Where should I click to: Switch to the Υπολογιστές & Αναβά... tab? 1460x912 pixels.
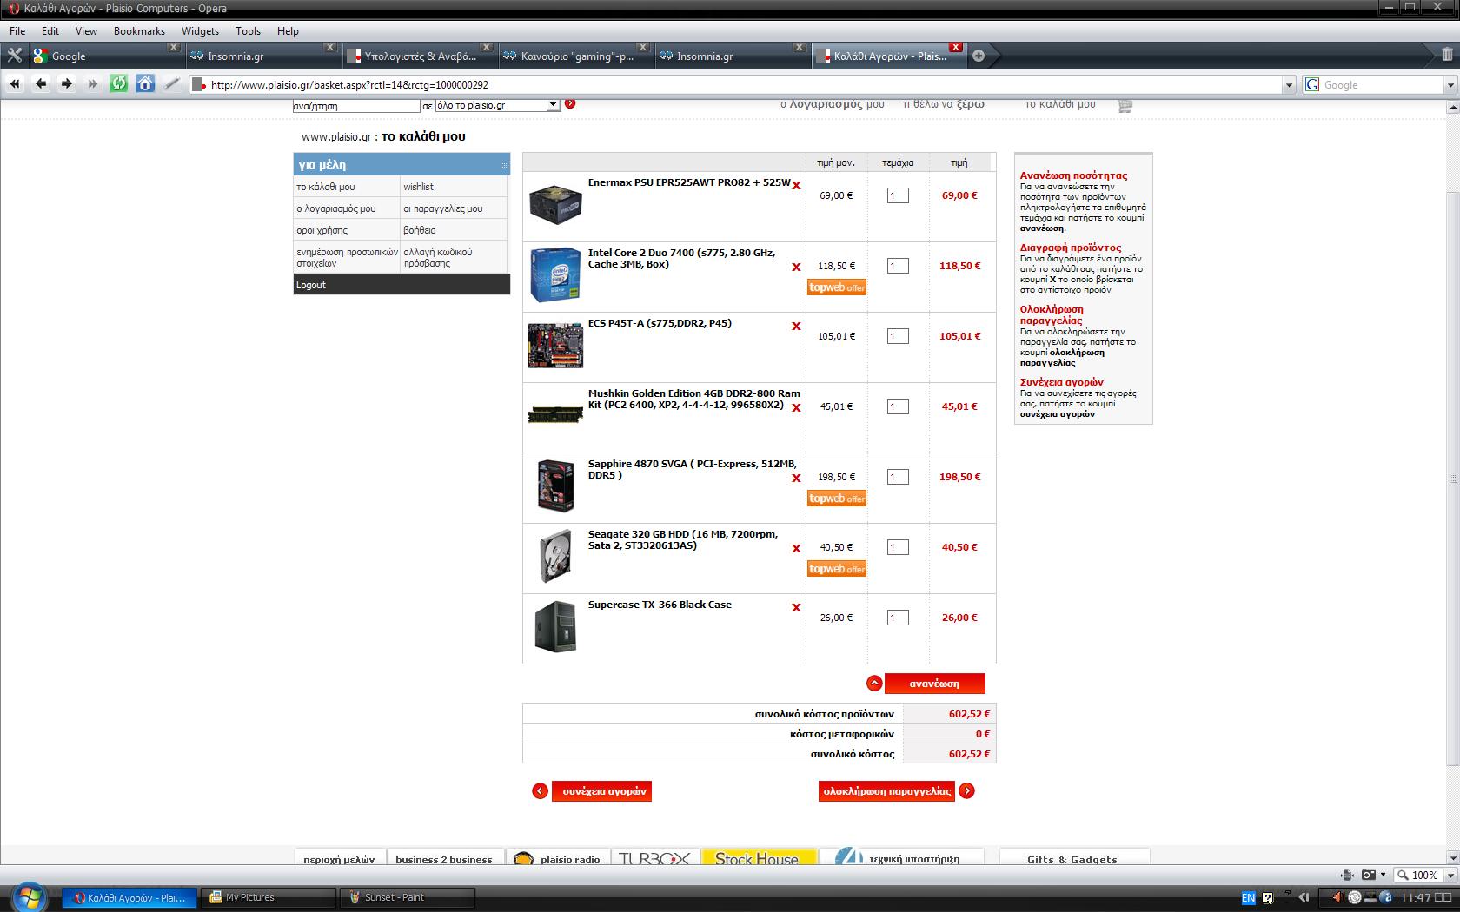pos(418,56)
